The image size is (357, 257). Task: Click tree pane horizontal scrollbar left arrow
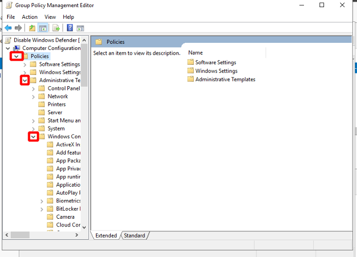[7, 235]
